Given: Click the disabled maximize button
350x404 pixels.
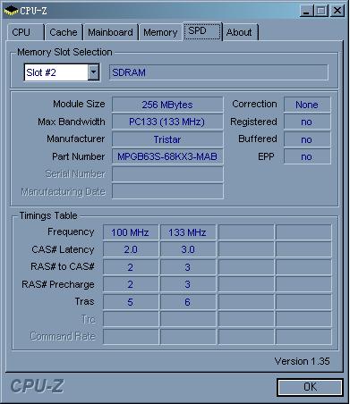Looking at the screenshot, I should pyautogui.click(x=321, y=11).
